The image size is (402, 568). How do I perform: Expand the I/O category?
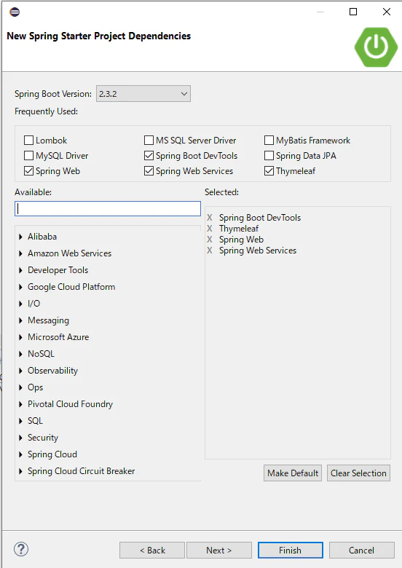(20, 304)
